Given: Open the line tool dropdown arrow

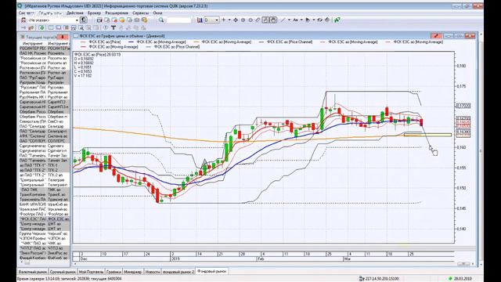Looking at the screenshot, I should pos(289,20).
